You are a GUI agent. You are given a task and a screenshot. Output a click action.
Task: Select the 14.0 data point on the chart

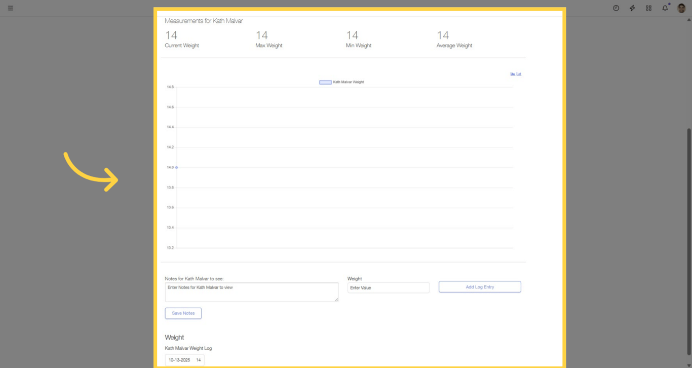[176, 167]
